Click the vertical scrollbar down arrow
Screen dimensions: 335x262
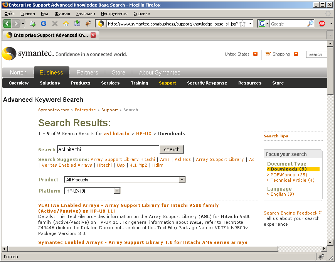(x=330, y=243)
